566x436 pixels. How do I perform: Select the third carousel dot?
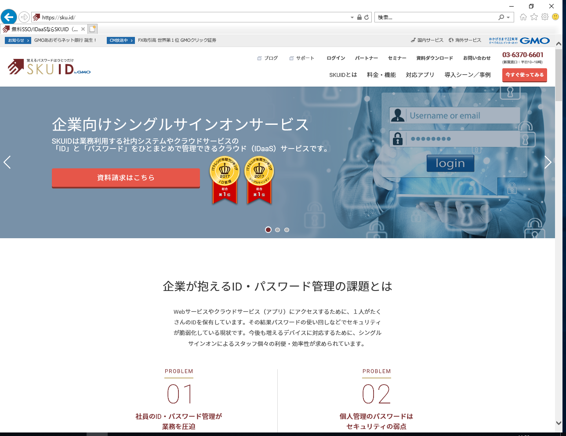click(x=287, y=229)
